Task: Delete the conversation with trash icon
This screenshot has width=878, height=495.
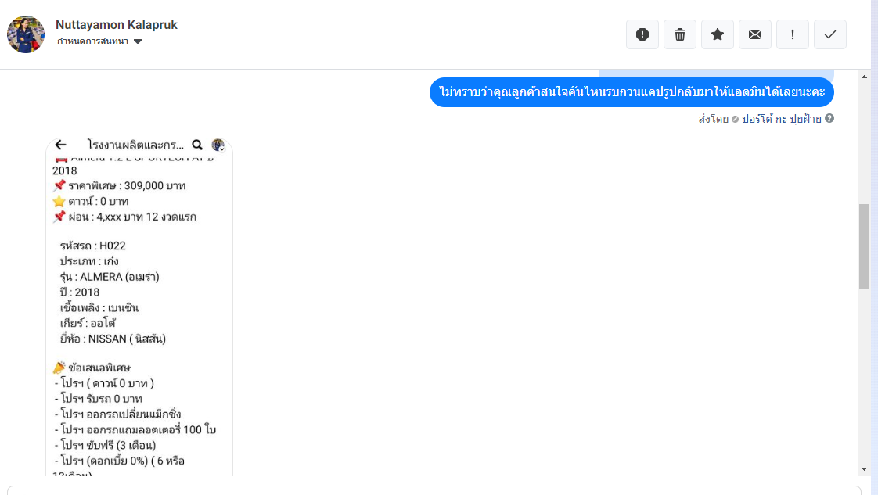Action: click(x=680, y=34)
